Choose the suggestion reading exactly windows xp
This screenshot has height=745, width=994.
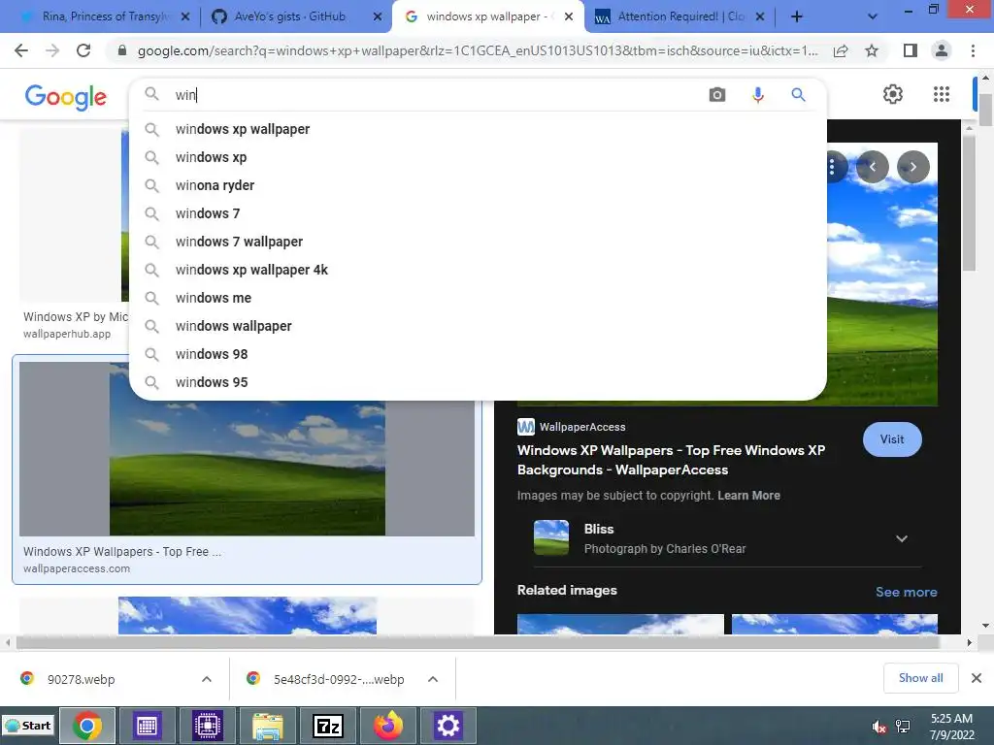tap(478, 157)
